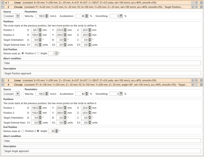Move instruction 3 Linear up
Viewport: 204px width, 157px height.
[x=193, y=80]
